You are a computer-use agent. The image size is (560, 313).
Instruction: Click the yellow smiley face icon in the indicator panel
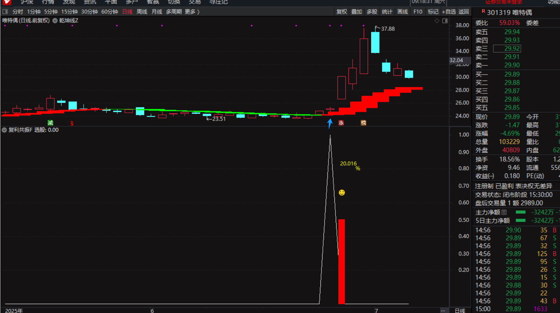[342, 193]
